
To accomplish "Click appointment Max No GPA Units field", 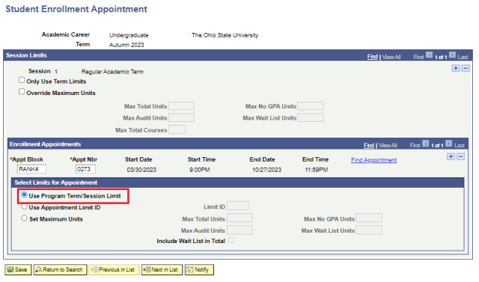I will pyautogui.click(x=369, y=218).
